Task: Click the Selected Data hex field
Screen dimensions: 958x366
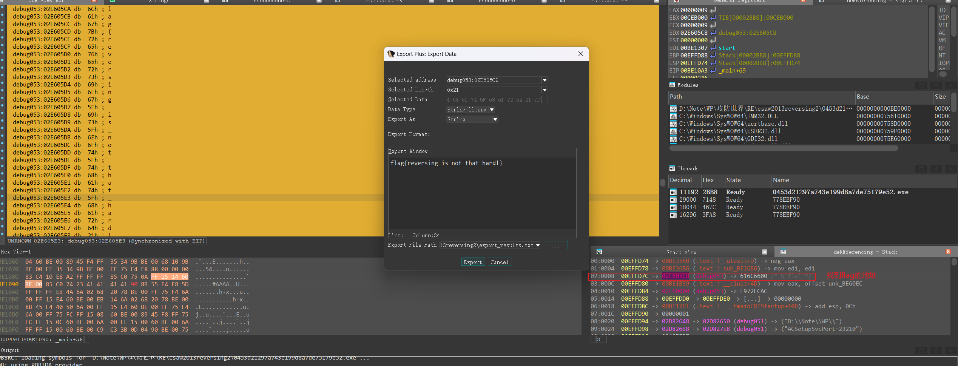Action: click(494, 100)
